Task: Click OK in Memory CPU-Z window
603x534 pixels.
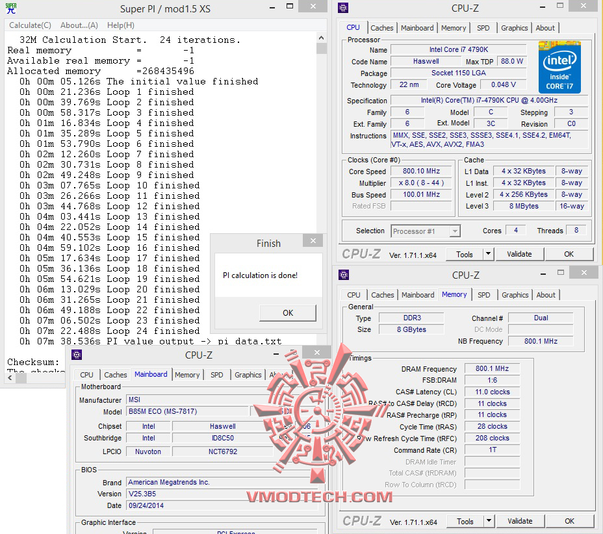Action: [x=570, y=521]
